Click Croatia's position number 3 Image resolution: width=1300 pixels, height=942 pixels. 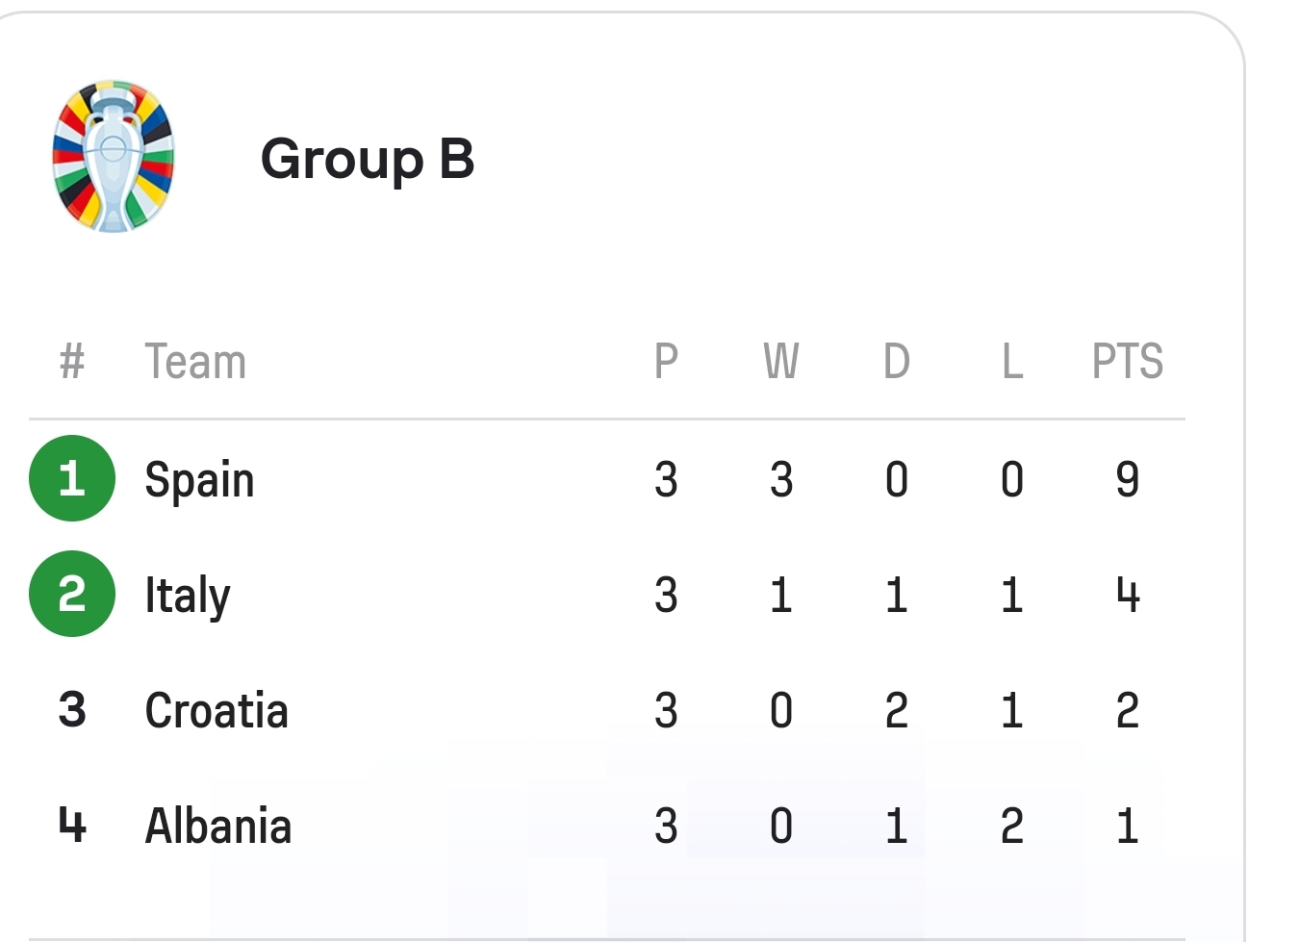(72, 710)
